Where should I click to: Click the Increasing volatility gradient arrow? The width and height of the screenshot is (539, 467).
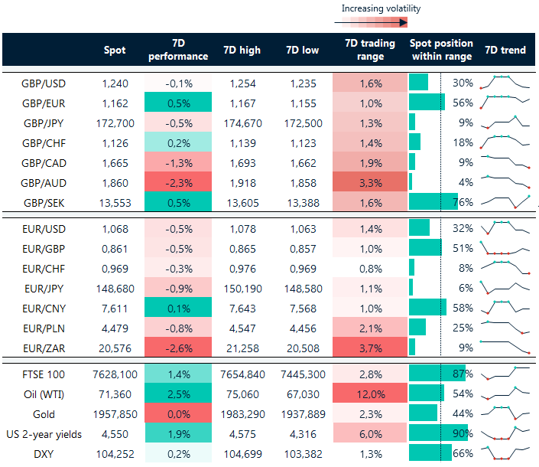371,23
